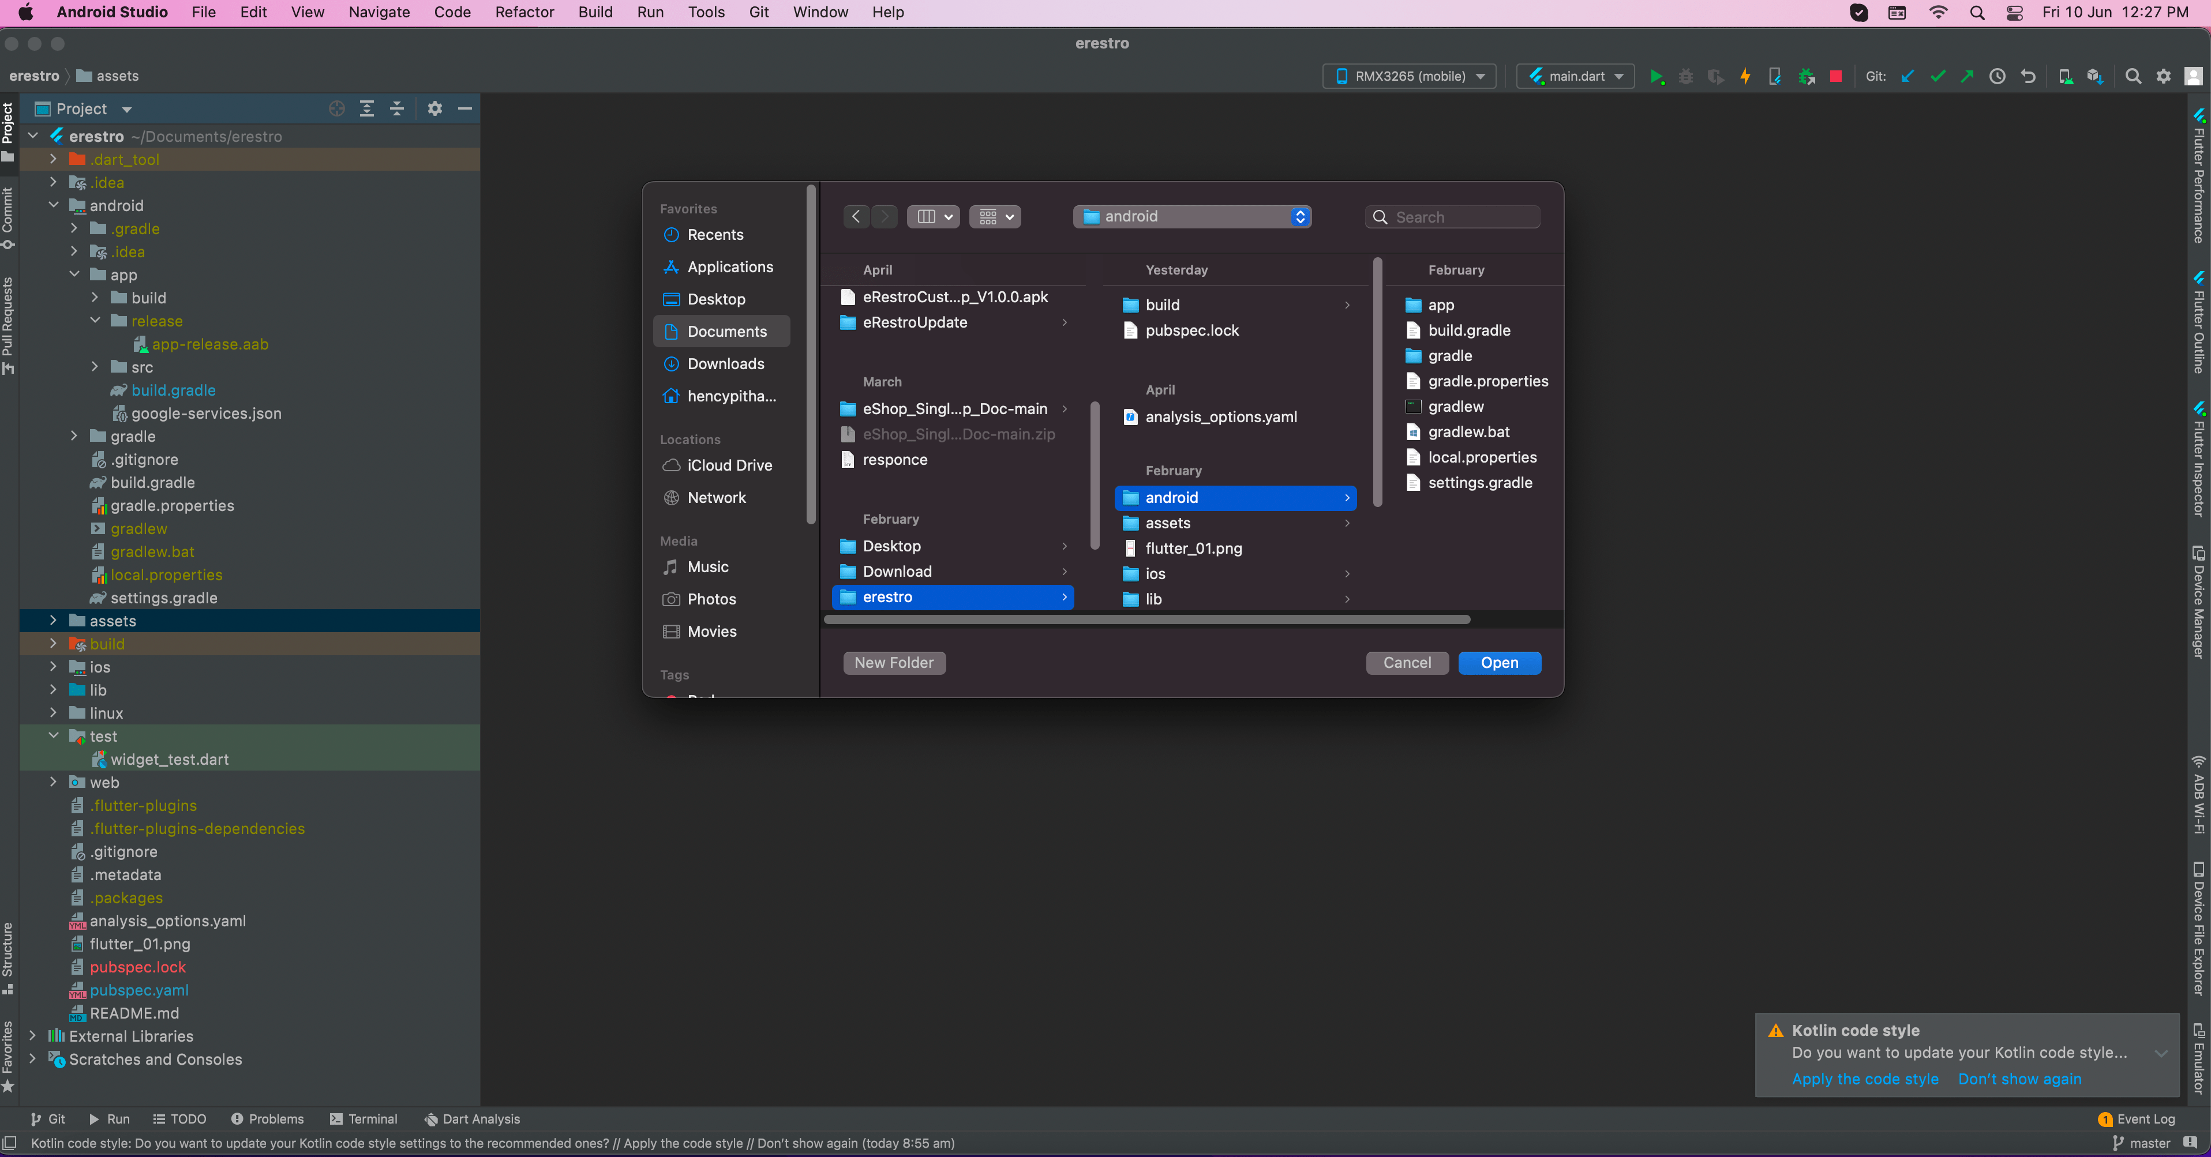Click the master branch indicator in status bar

(2142, 1143)
